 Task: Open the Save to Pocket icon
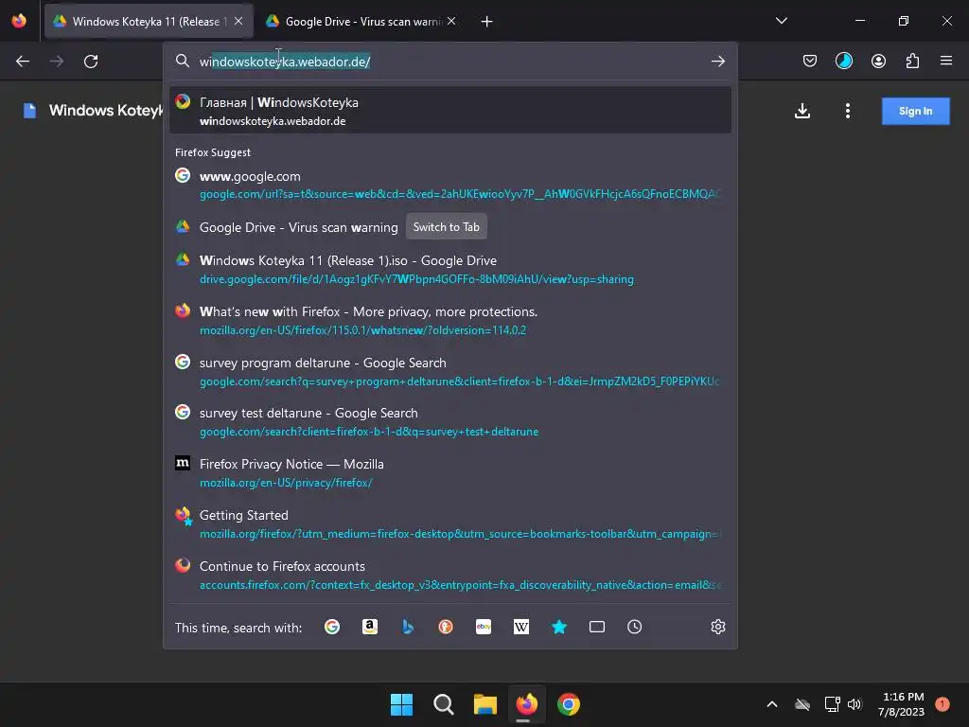810,61
